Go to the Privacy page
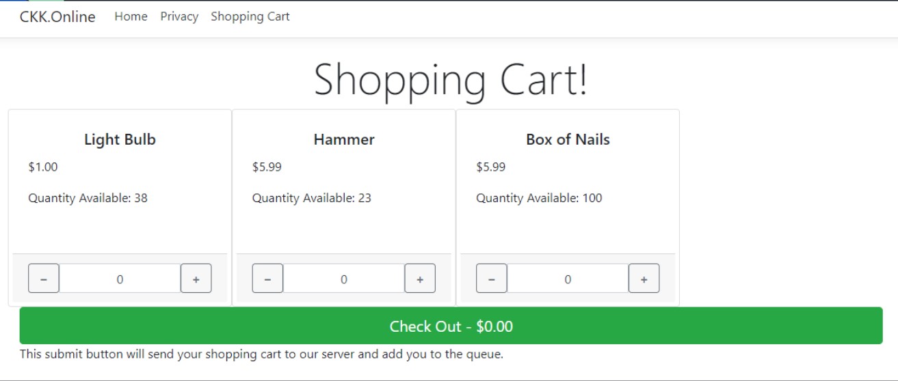Screen dimensions: 898x381 tap(179, 16)
